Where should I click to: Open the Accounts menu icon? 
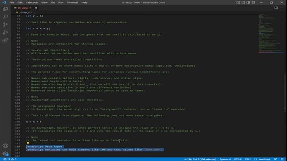click(x=5, y=145)
